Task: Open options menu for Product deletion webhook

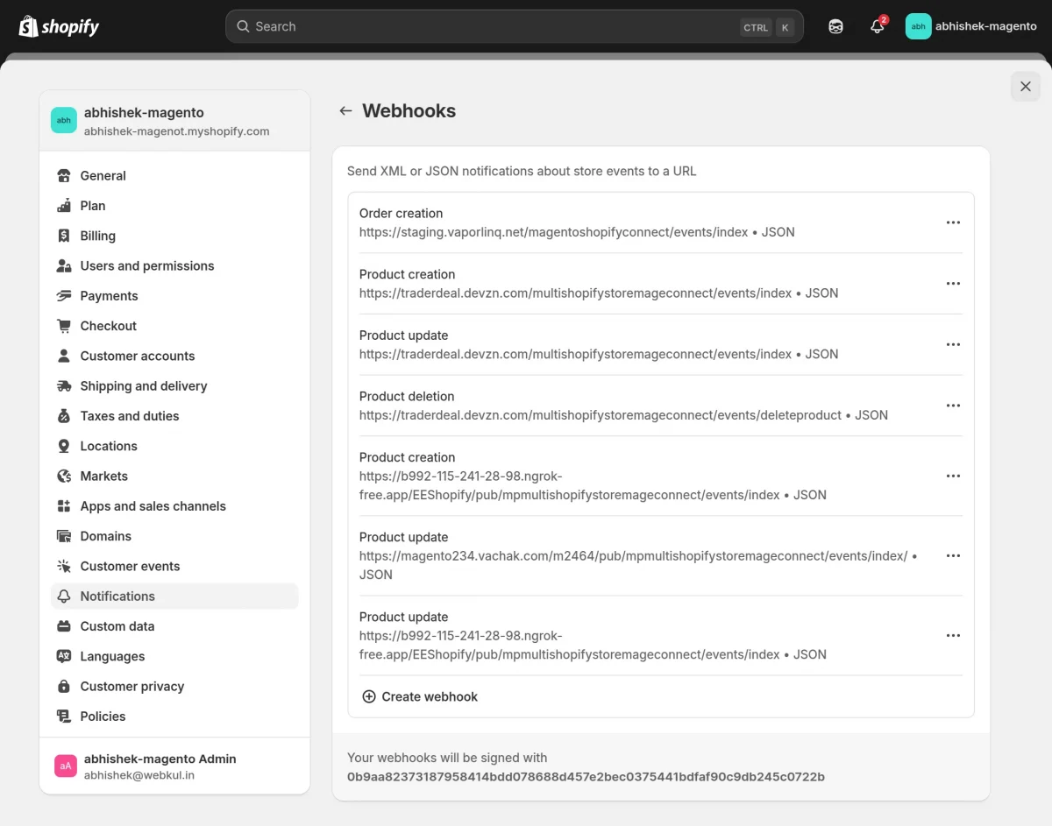Action: 953,406
